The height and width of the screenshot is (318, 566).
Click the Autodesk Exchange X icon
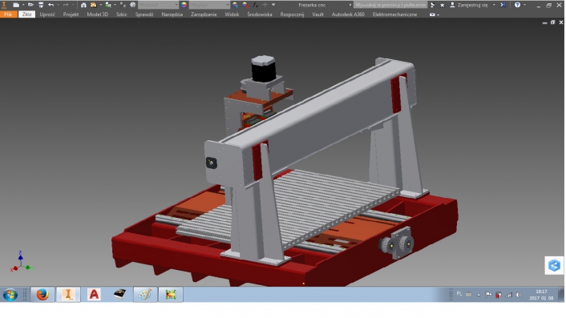[x=503, y=5]
